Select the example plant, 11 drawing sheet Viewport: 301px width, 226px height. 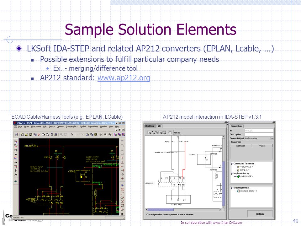pos(248,191)
